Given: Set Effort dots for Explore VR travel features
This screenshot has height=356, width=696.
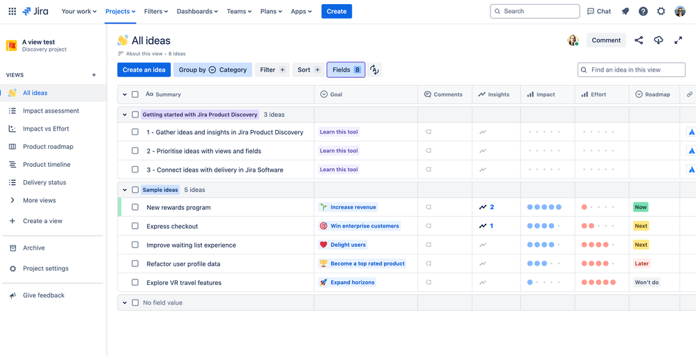Looking at the screenshot, I should tap(598, 282).
